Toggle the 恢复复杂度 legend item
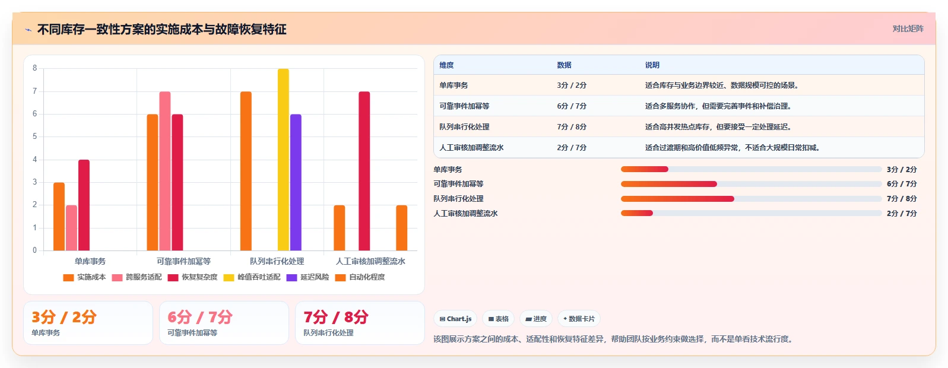The width and height of the screenshot is (948, 368). (x=192, y=277)
